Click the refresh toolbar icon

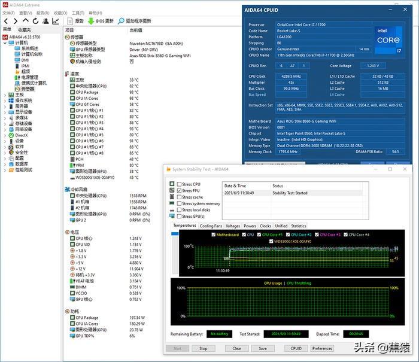coord(35,21)
